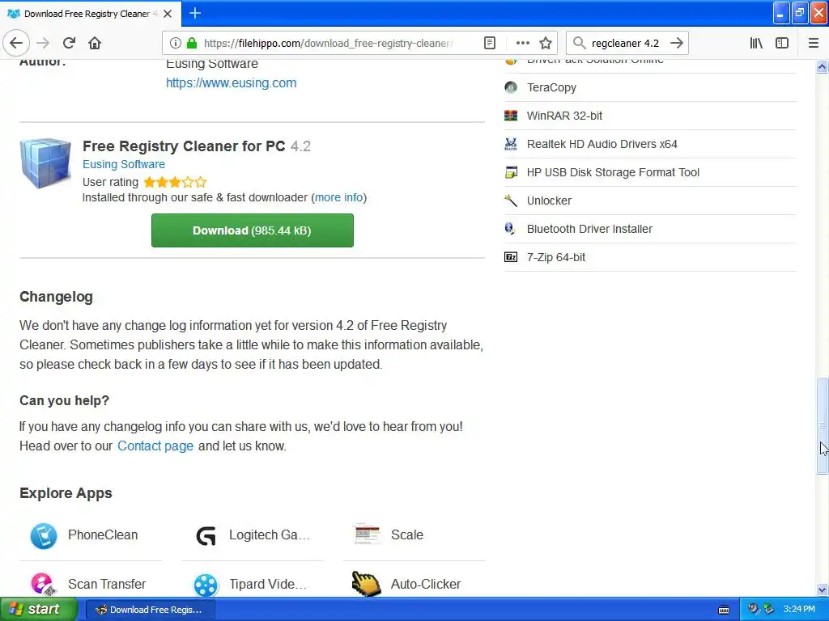829x621 pixels.
Task: Open the Scale app link
Action: 406,535
